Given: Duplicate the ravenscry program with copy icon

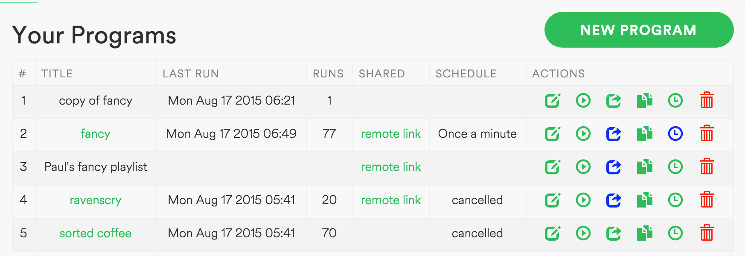Looking at the screenshot, I should click(x=644, y=200).
